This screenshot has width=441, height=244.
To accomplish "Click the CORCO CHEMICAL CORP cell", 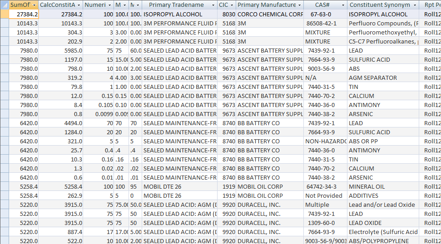I will pos(270,15).
